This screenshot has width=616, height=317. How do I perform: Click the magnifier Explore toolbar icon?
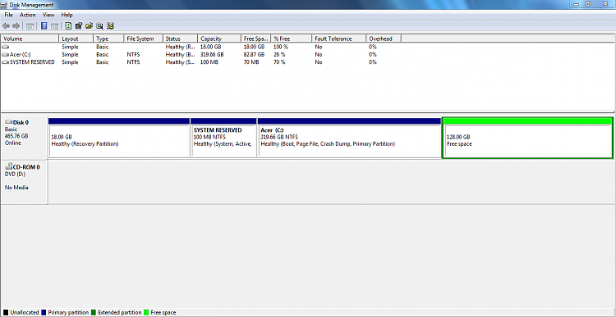99,26
